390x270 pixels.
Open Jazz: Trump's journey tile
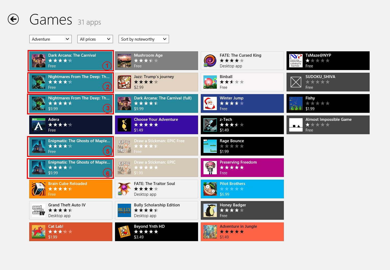tap(156, 82)
